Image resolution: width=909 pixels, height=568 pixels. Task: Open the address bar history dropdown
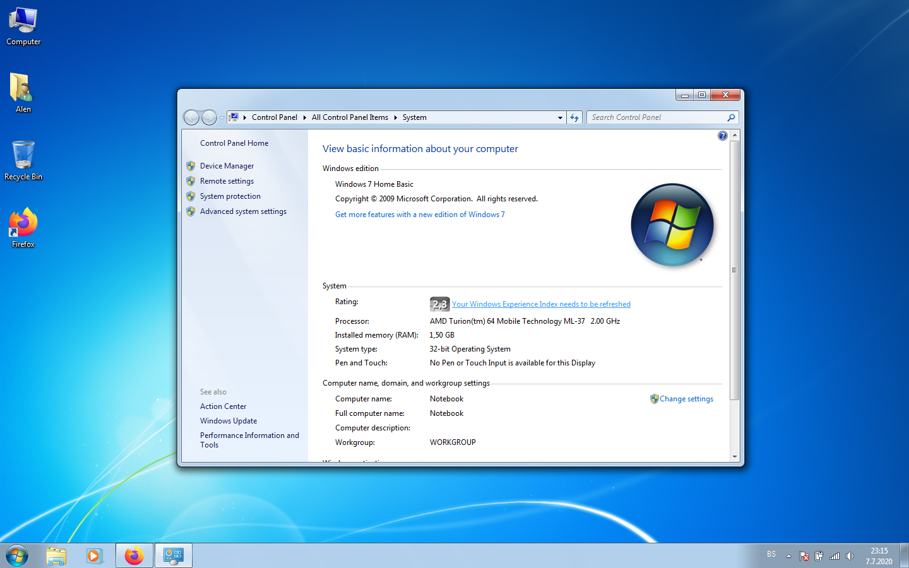[x=560, y=117]
